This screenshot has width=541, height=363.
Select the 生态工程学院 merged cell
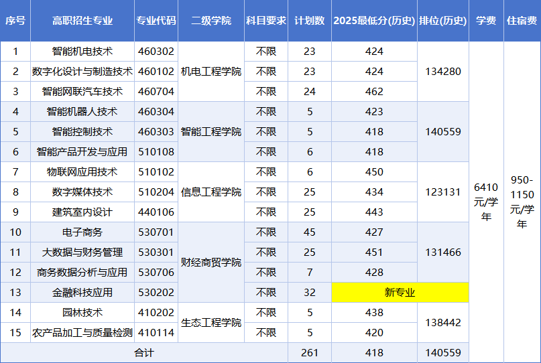coord(211,323)
